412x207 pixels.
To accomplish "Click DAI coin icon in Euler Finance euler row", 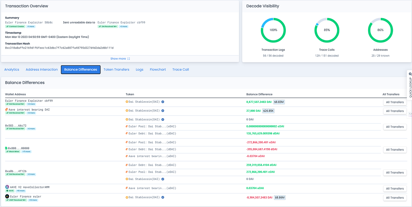I will [x=127, y=197].
